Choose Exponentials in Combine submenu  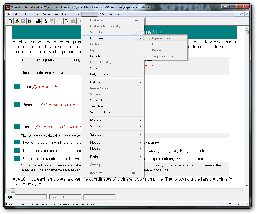tap(165, 38)
